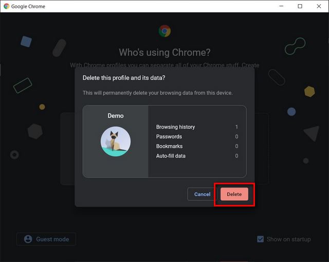
Task: Click the Guest mode person icon
Action: point(28,239)
